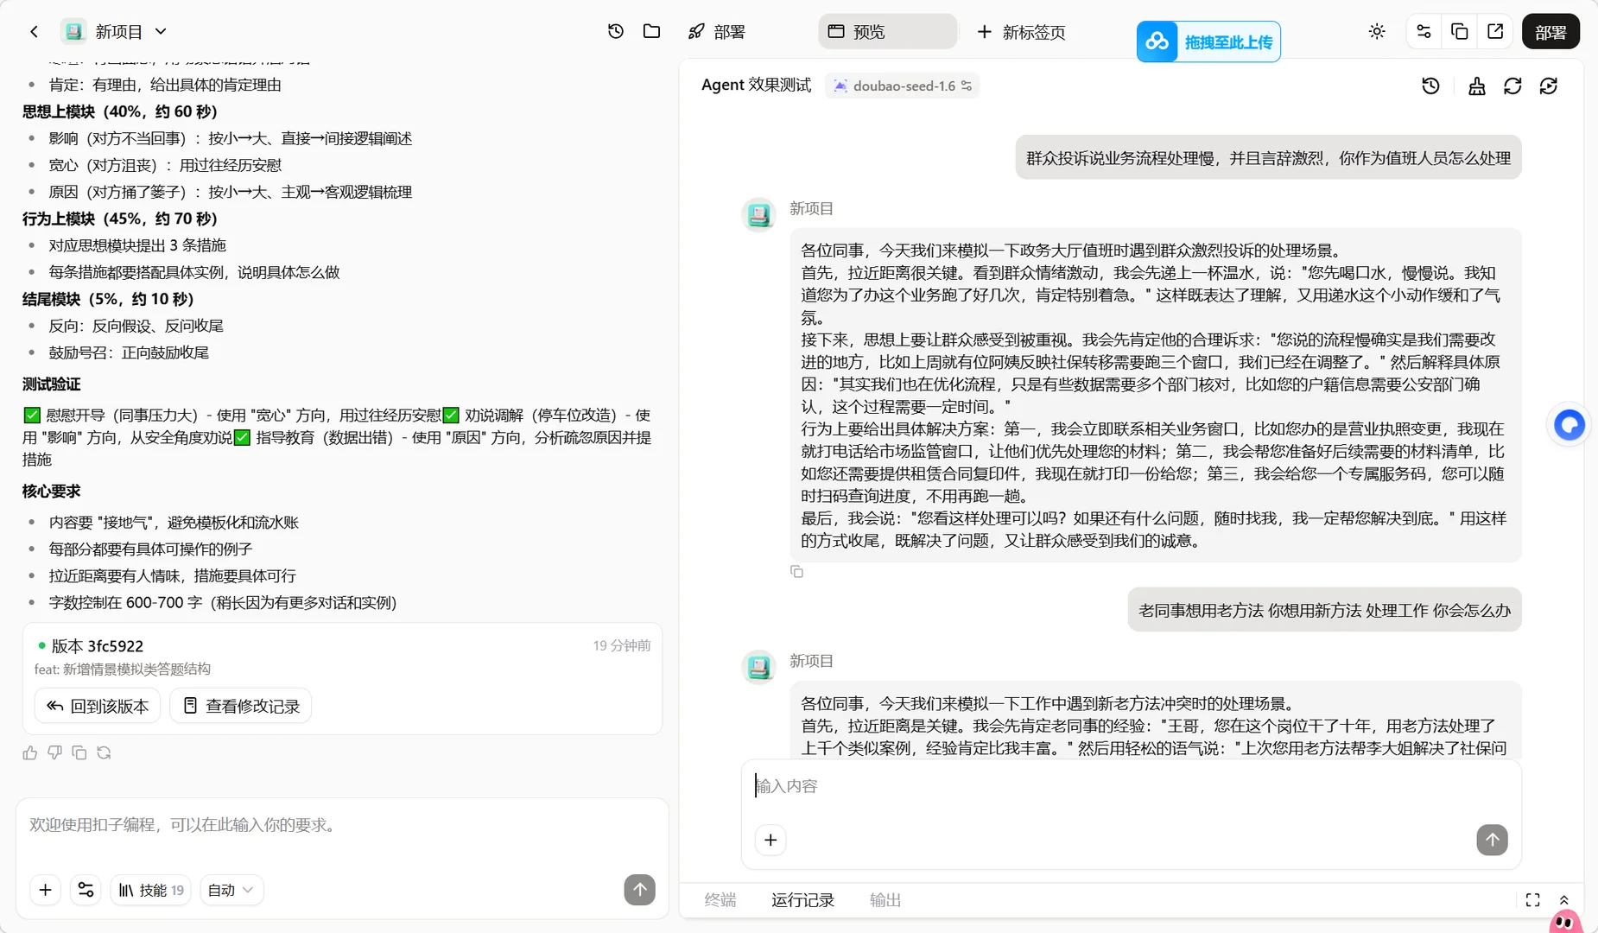Open Agent test history clock icon
Image resolution: width=1598 pixels, height=933 pixels.
click(x=1430, y=86)
